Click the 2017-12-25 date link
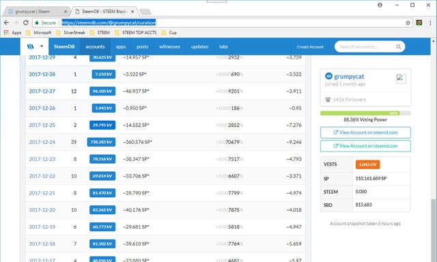The height and width of the screenshot is (262, 437). point(42,126)
